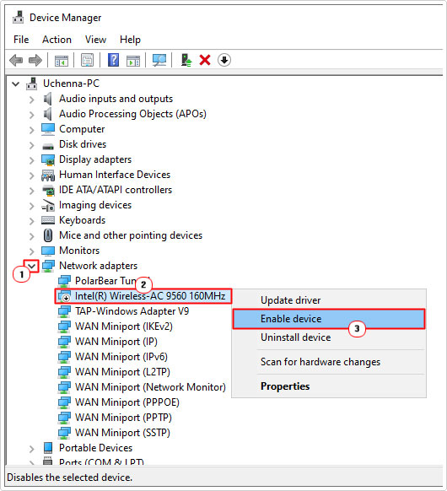Image resolution: width=447 pixels, height=491 pixels.
Task: Click the Device Manager title bar icon
Action: [x=19, y=18]
